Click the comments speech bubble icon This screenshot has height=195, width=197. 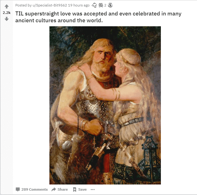coord(18,189)
